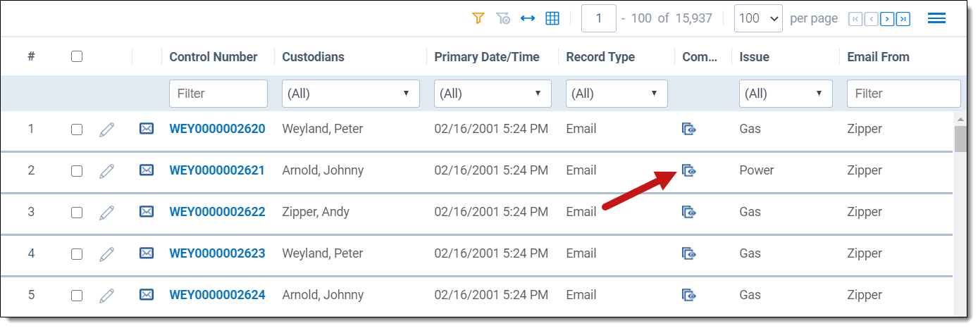Open the grid view icon
Screen dimensions: 978x328
(552, 19)
